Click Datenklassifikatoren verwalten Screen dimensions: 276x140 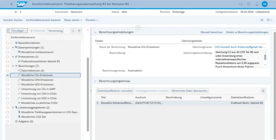[x=115, y=91]
